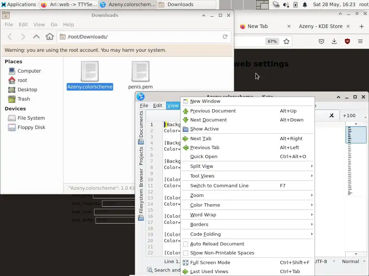Screen dimensions: 369x276
Task: Open home folder icon in file manager
Action: click(x=50, y=37)
